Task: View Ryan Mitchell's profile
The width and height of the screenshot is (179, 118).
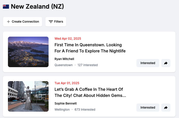Action: (x=64, y=59)
